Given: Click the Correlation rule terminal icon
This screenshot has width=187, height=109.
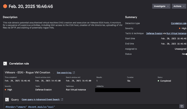Looking at the screenshot, I should (5, 63).
